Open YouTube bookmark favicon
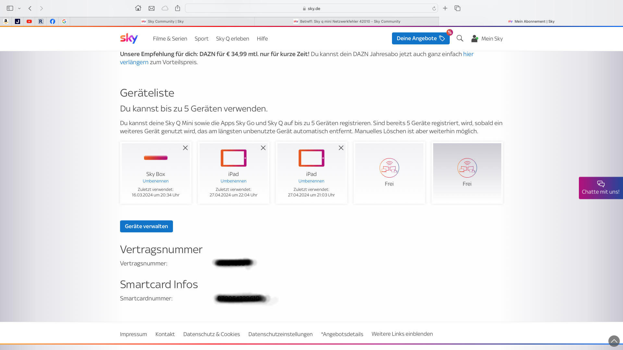Image resolution: width=623 pixels, height=350 pixels. [x=29, y=21]
